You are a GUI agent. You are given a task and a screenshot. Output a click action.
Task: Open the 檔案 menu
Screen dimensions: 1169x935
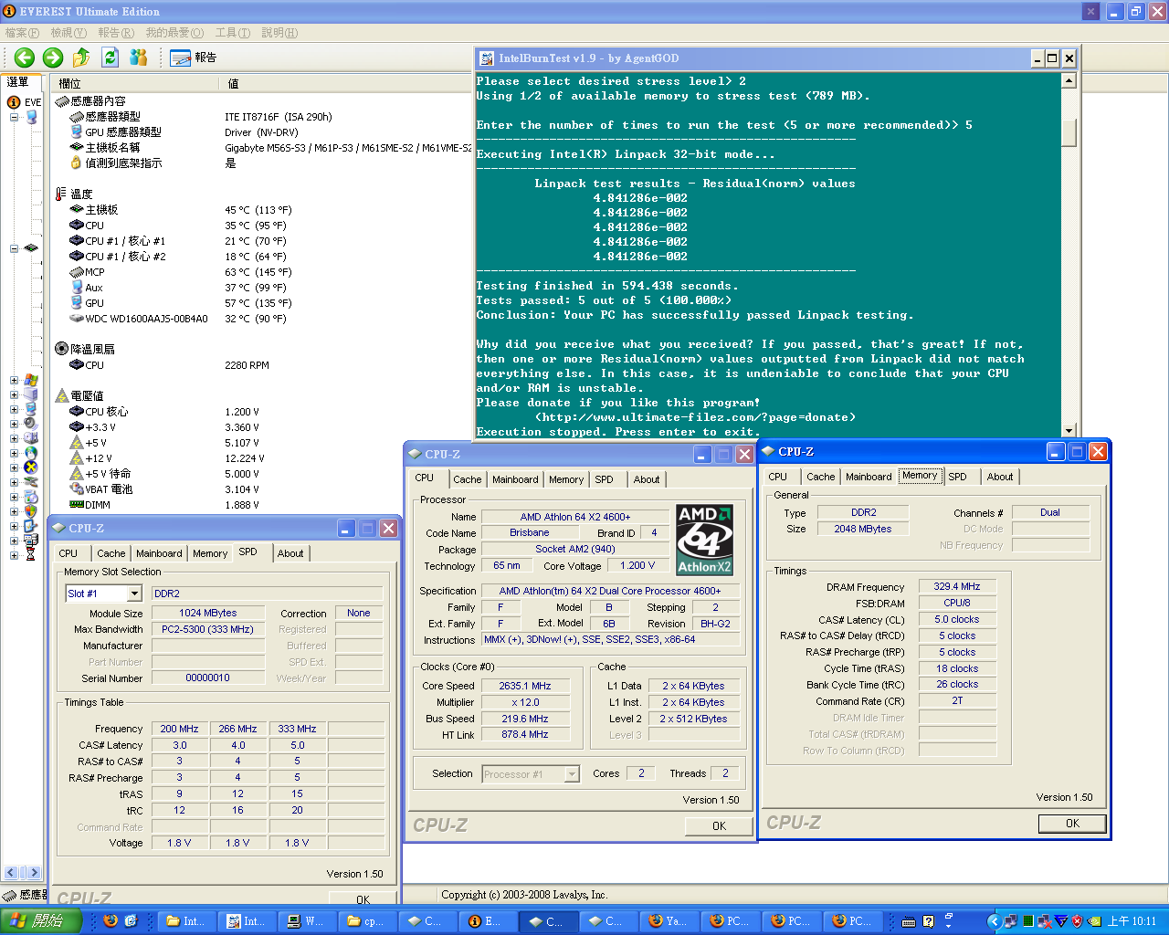click(x=22, y=33)
